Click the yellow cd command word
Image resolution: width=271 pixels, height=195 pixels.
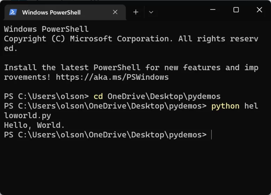(x=98, y=96)
